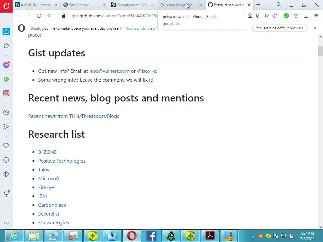This screenshot has width=323, height=242.
Task: Open Instagram in Opera sidebar
Action: tap(6, 93)
